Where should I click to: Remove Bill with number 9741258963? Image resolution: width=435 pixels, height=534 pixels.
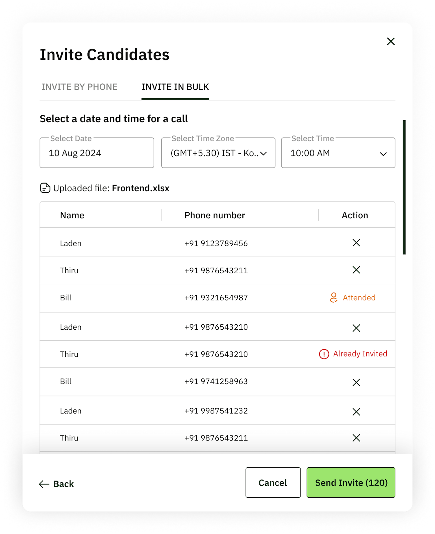coord(356,382)
